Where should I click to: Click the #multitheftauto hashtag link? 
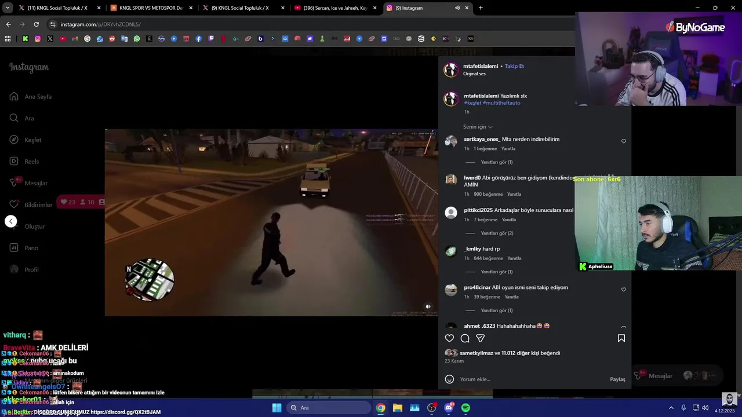pyautogui.click(x=501, y=103)
